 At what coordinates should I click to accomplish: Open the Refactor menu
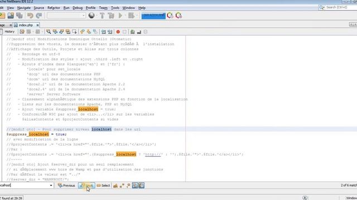(x=54, y=8)
